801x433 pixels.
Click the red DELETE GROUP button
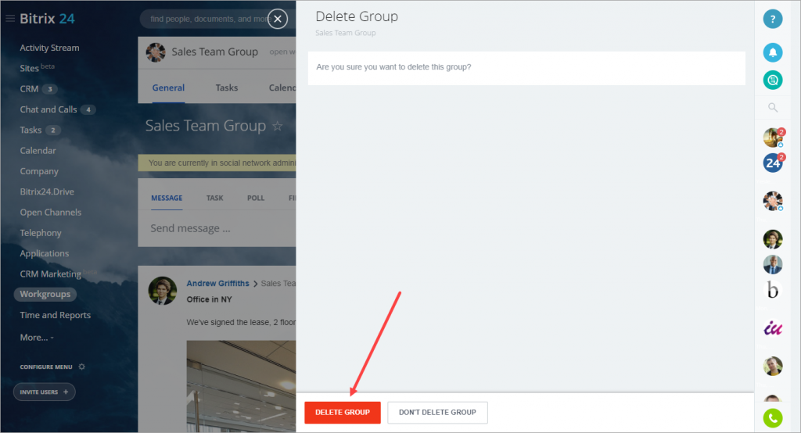[x=343, y=412]
